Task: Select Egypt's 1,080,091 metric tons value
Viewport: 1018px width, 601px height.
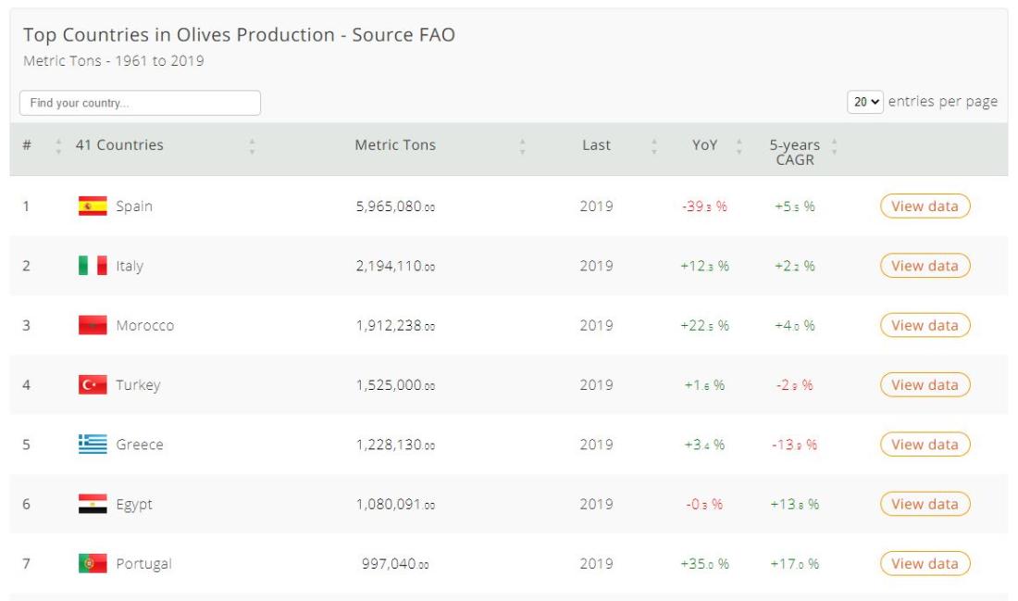Action: point(395,505)
